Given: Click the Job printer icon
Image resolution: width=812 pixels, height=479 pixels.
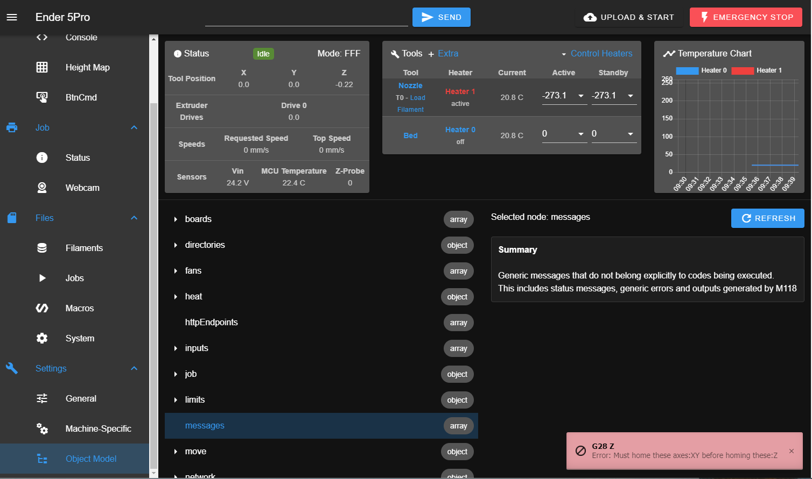Looking at the screenshot, I should pos(12,127).
